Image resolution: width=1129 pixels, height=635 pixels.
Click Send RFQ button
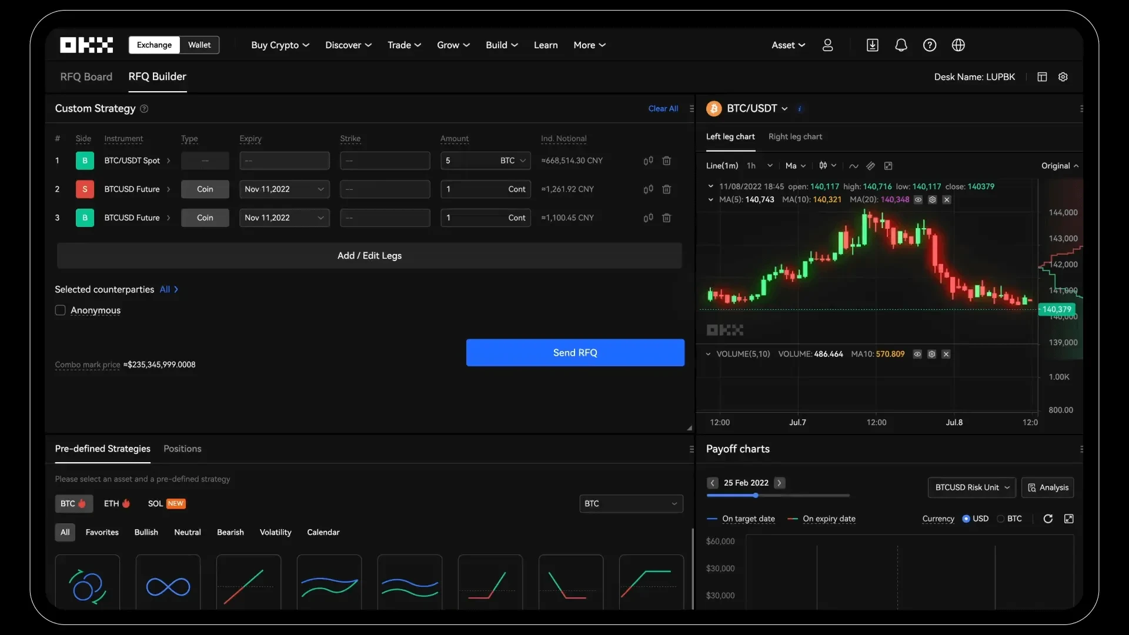click(575, 352)
